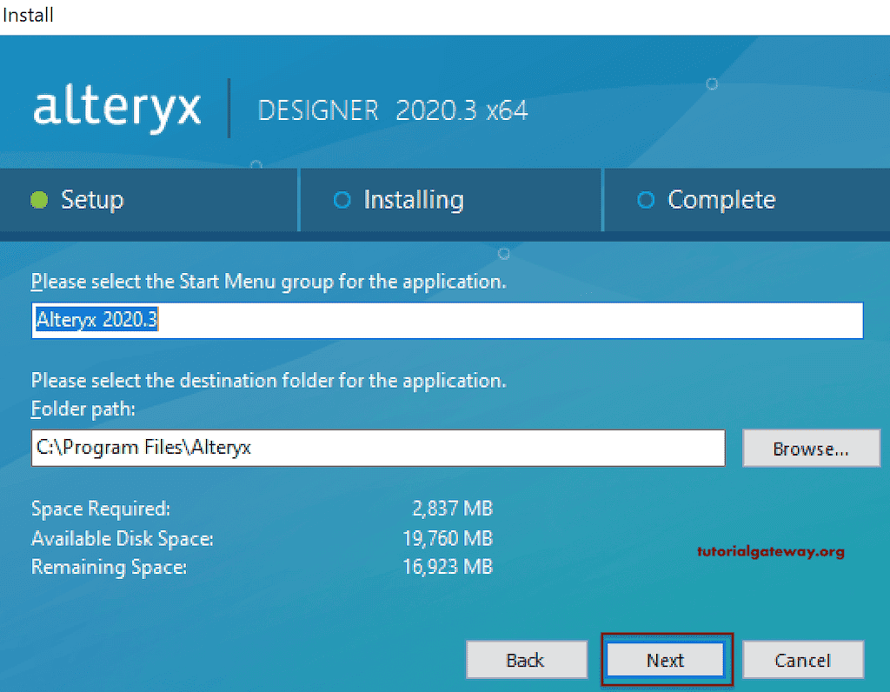The width and height of the screenshot is (890, 692).
Task: Click the Next button
Action: pyautogui.click(x=666, y=660)
